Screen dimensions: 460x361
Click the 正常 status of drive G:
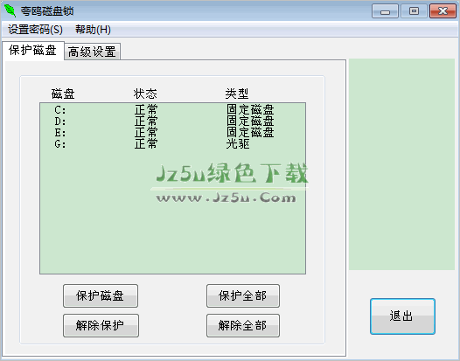pyautogui.click(x=146, y=143)
